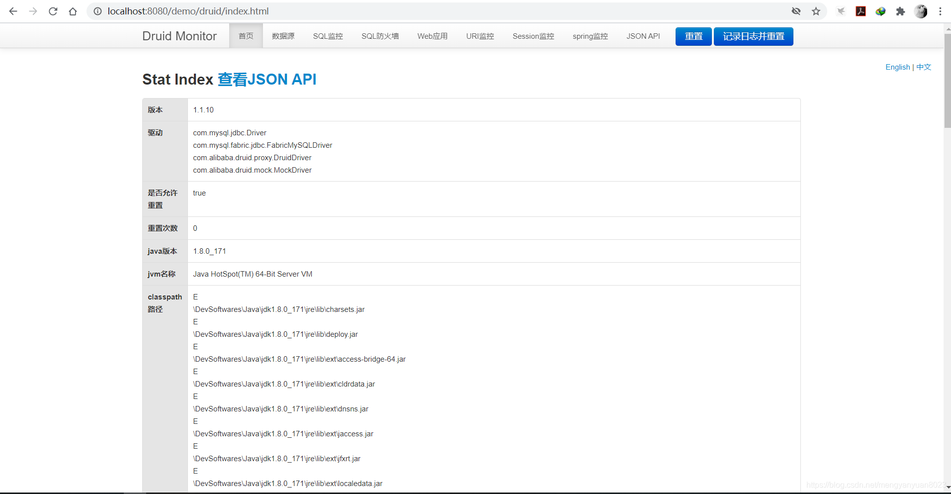Select the 首页 tab
The height and width of the screenshot is (494, 951).
click(x=246, y=36)
